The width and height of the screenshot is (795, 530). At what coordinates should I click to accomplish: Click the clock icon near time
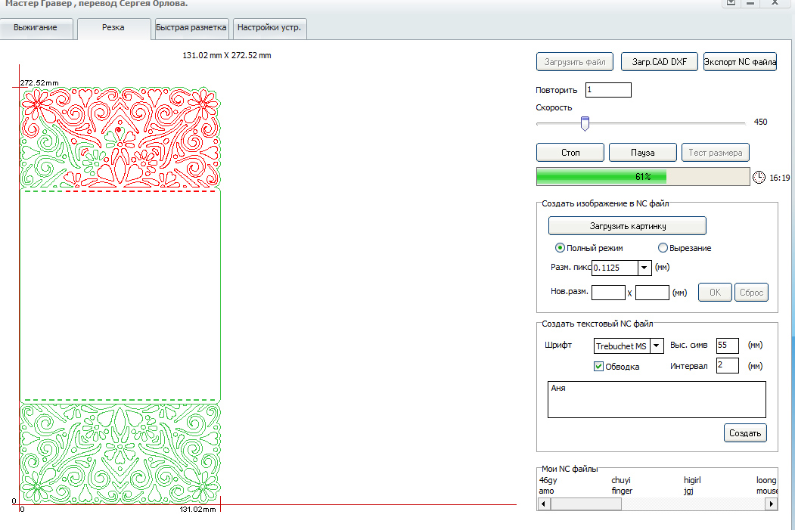point(759,178)
